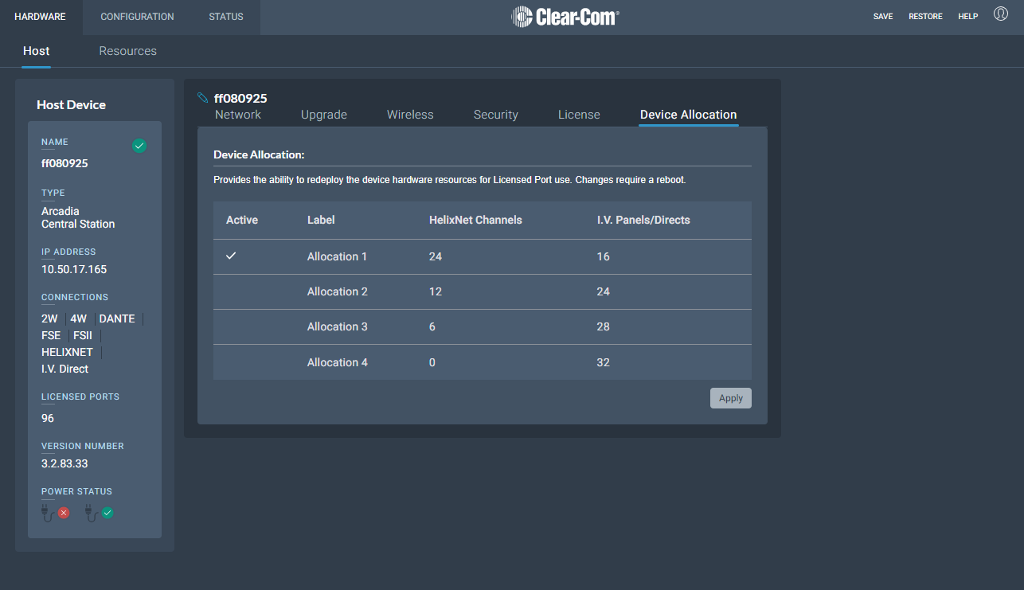The height and width of the screenshot is (590, 1024).
Task: Click the Apply button
Action: click(x=730, y=397)
